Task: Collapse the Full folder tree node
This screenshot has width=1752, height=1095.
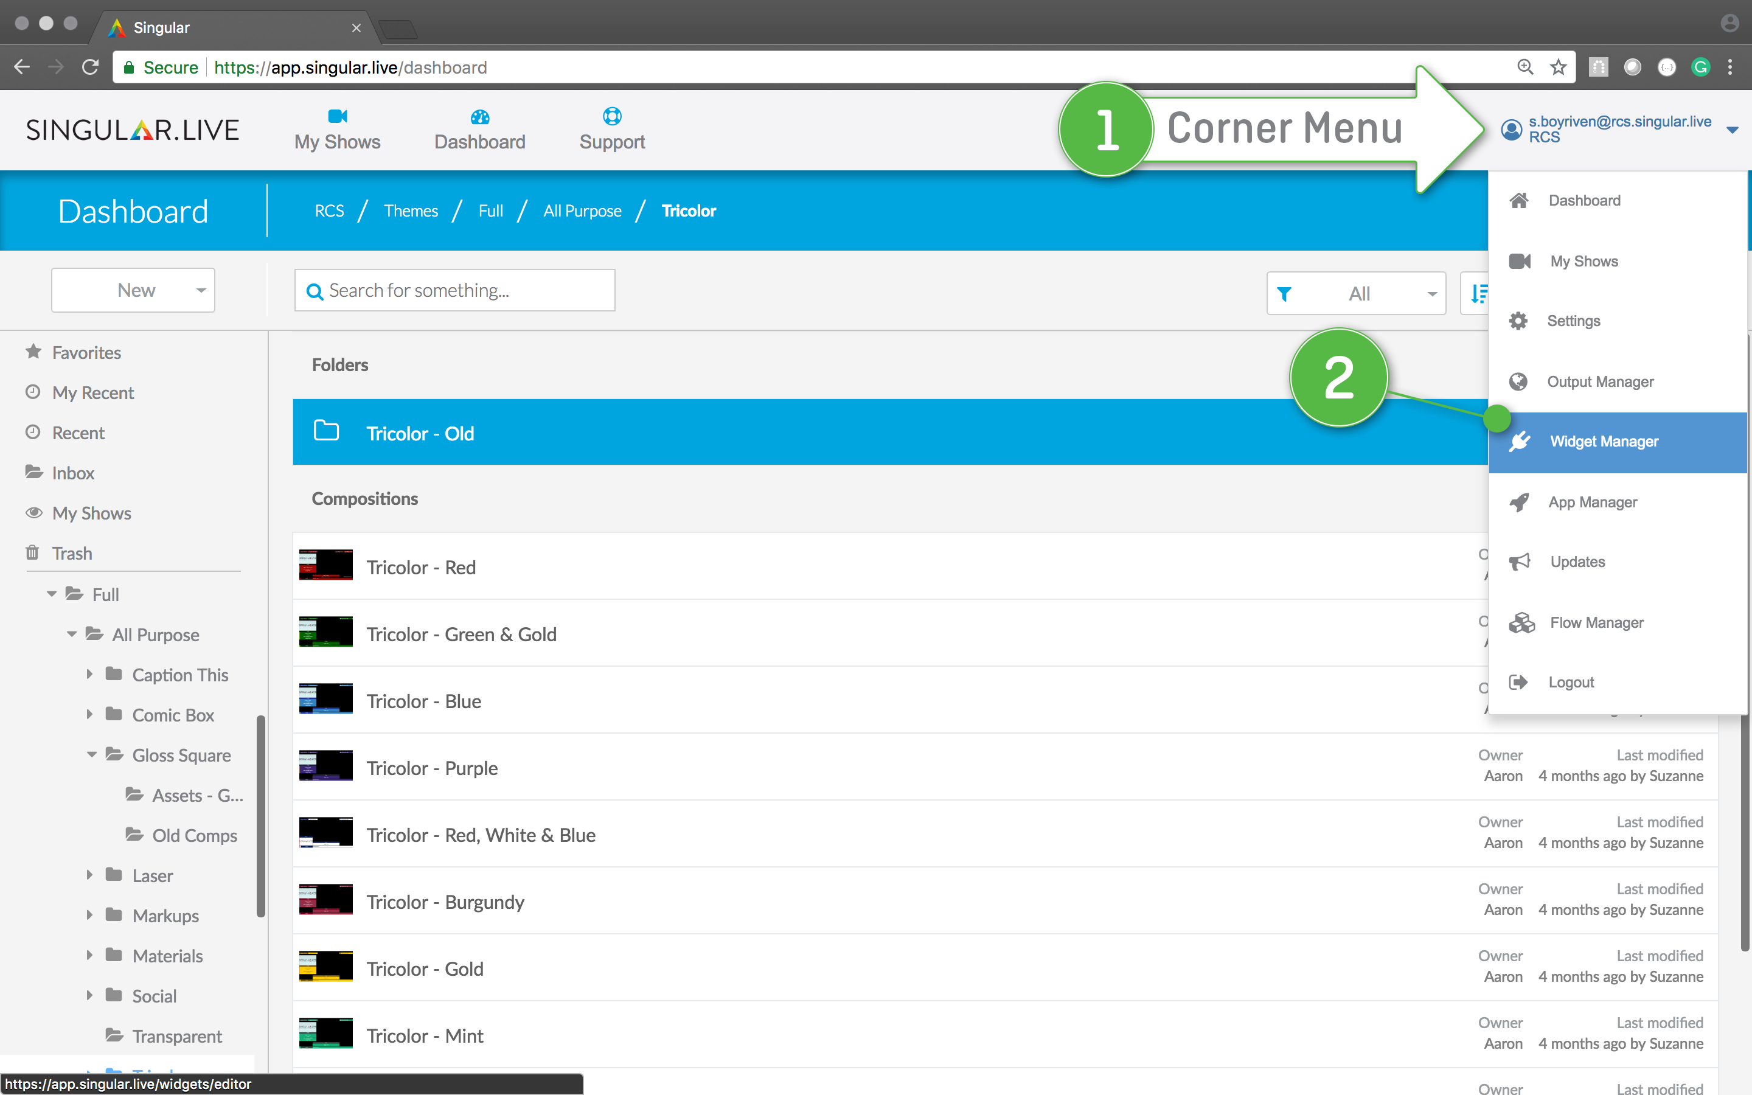Action: (x=51, y=594)
